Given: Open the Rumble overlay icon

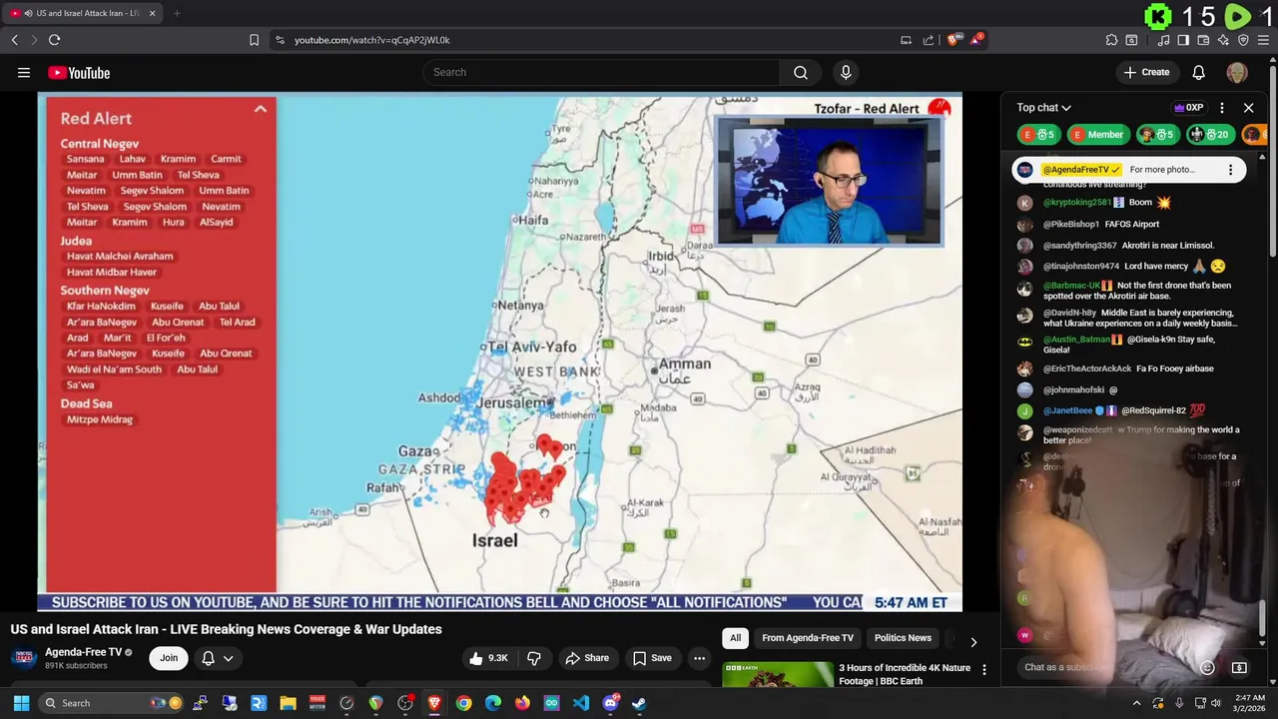Looking at the screenshot, I should pos(1238,16).
